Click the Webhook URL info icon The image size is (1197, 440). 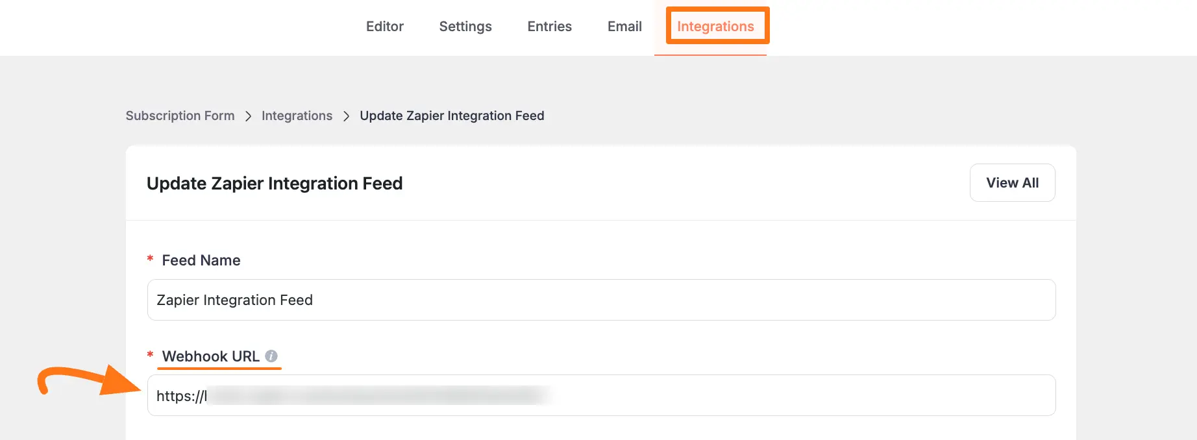[x=271, y=356]
